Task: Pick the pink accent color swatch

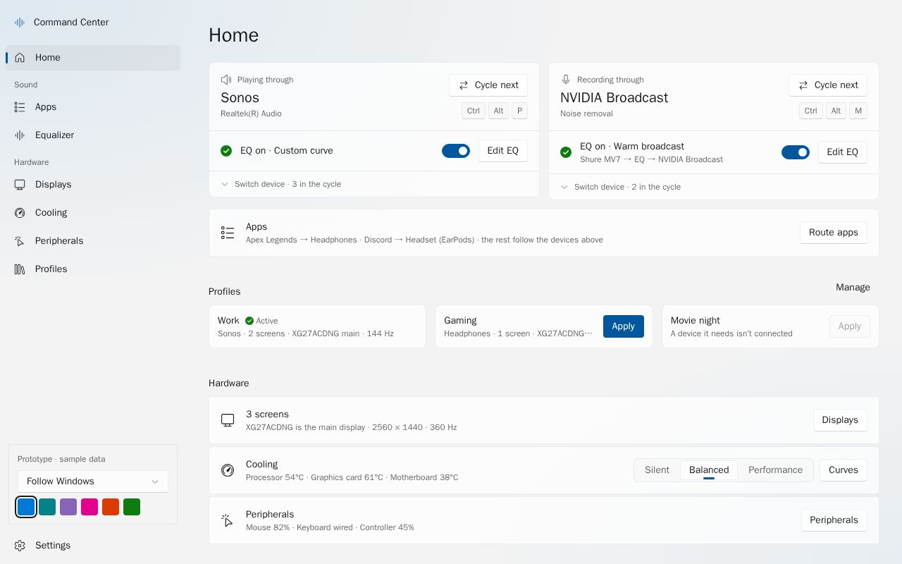Action: [x=89, y=507]
